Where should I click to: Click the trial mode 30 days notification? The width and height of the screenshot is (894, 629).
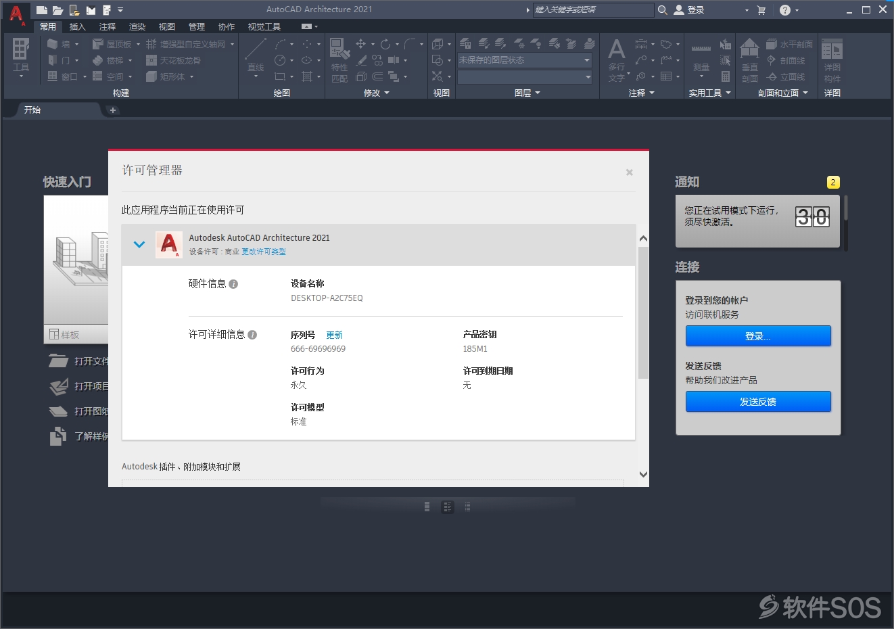coord(757,221)
